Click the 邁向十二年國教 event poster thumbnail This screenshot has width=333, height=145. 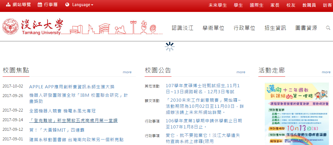pos(297,114)
